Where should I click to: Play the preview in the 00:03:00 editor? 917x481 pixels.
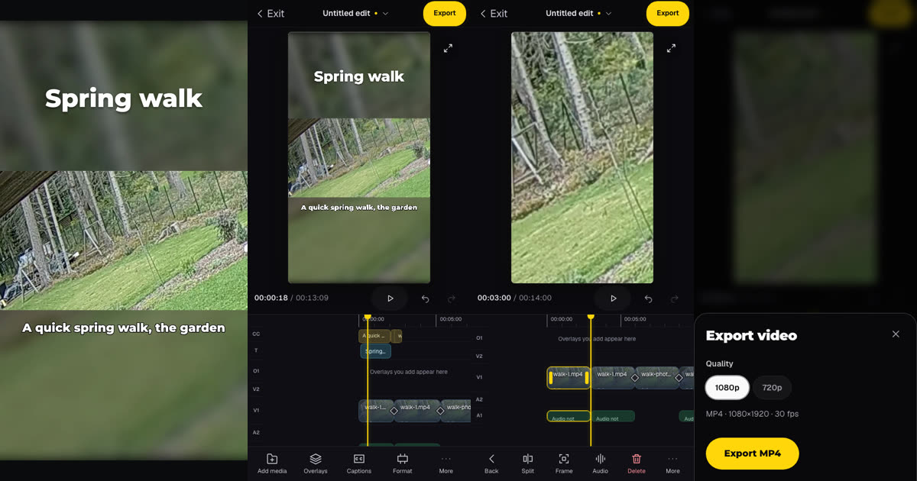click(613, 299)
